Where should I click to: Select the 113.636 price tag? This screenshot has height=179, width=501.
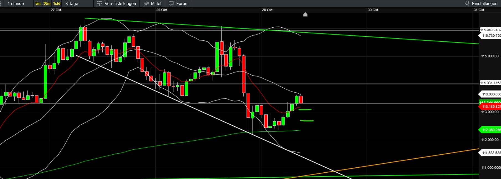[x=490, y=94]
